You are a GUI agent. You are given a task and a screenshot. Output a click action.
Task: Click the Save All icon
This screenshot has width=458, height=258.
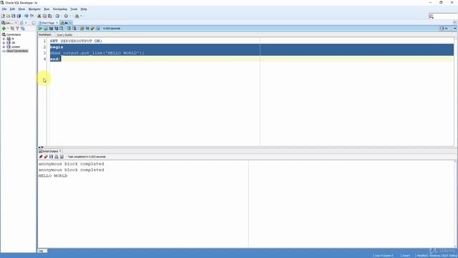click(x=19, y=16)
